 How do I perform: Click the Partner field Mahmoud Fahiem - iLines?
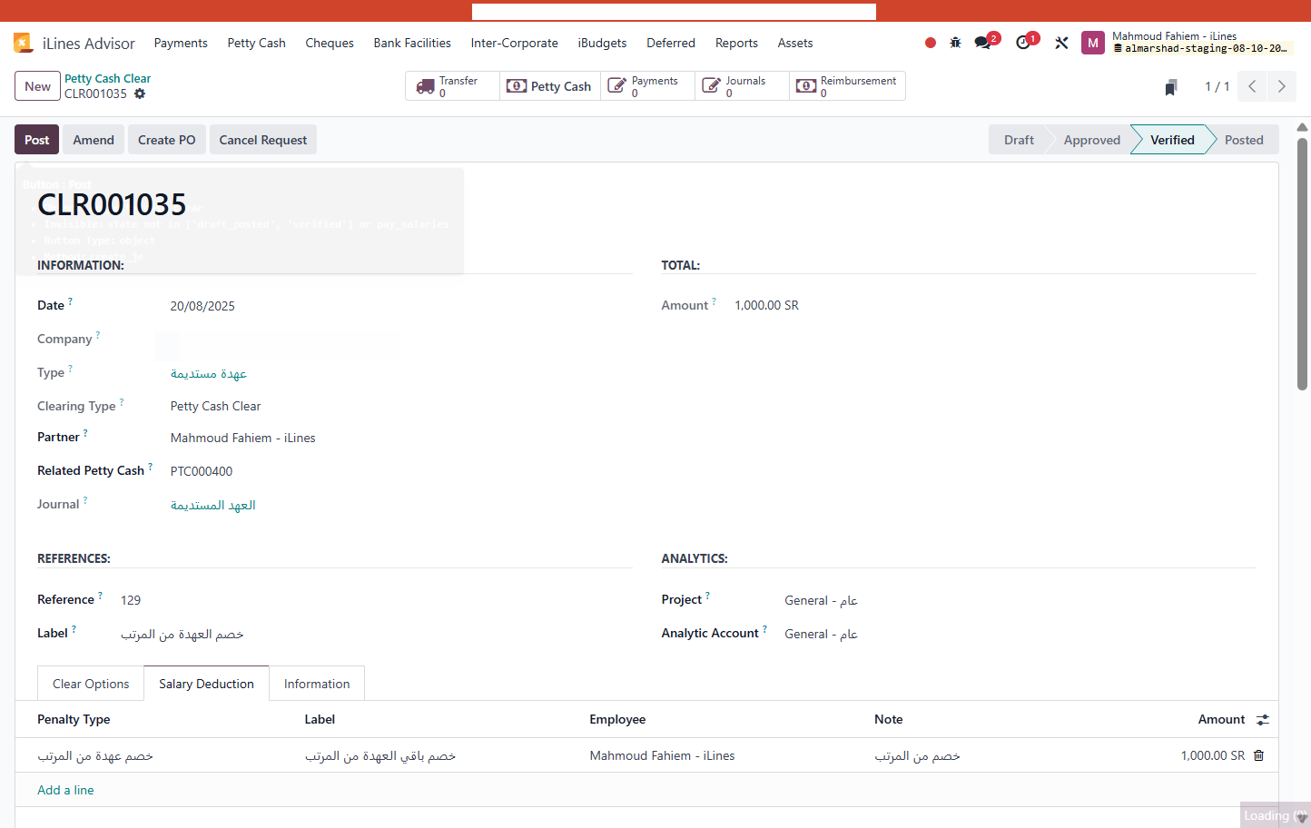[x=243, y=438]
